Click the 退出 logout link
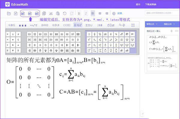Screen dimensions: 180x119 click(138, 5)
